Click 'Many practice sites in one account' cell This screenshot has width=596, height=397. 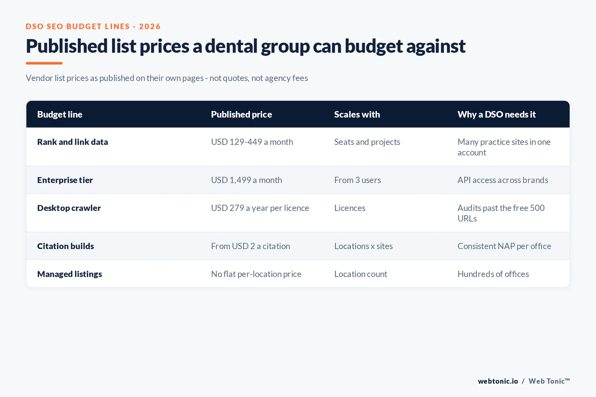[x=504, y=147]
